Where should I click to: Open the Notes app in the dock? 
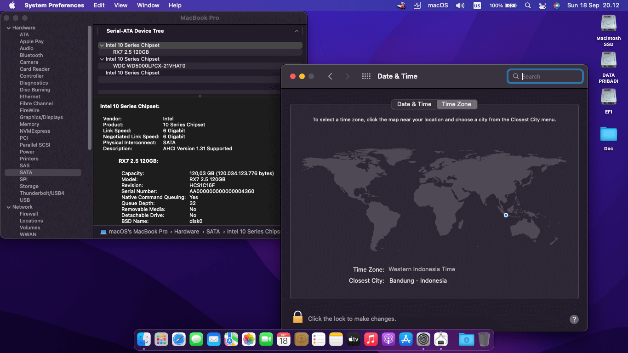(336, 340)
